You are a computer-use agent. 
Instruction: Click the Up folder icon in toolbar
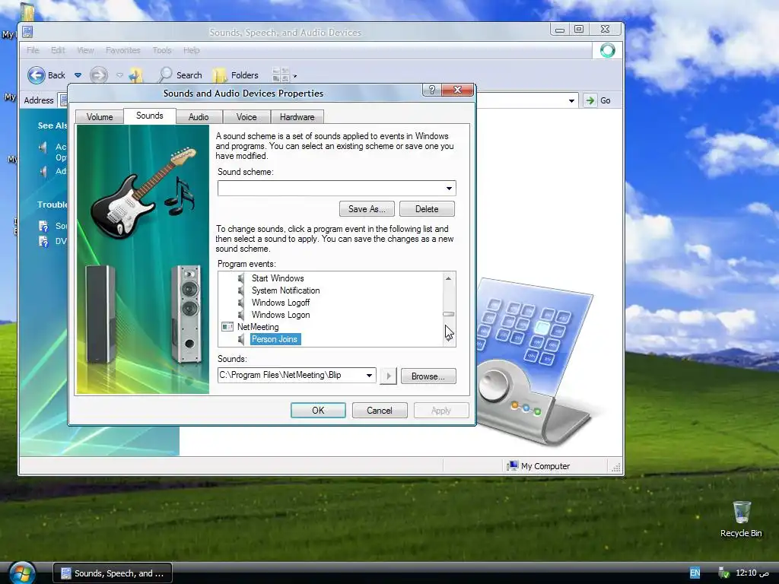pyautogui.click(x=135, y=75)
